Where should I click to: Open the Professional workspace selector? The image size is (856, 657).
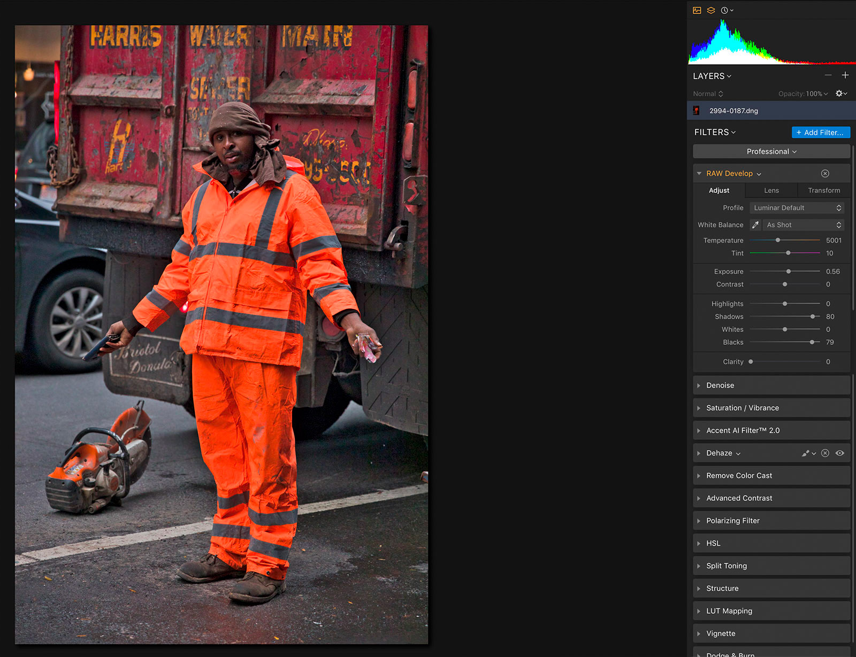[771, 152]
